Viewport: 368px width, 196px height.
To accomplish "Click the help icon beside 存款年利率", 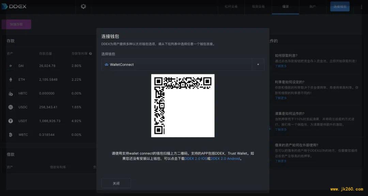I will pyautogui.click(x=90, y=54).
